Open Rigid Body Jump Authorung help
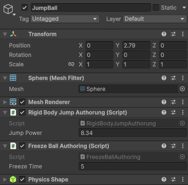Image resolution: width=188 pixels, height=185 pixels. [x=164, y=112]
